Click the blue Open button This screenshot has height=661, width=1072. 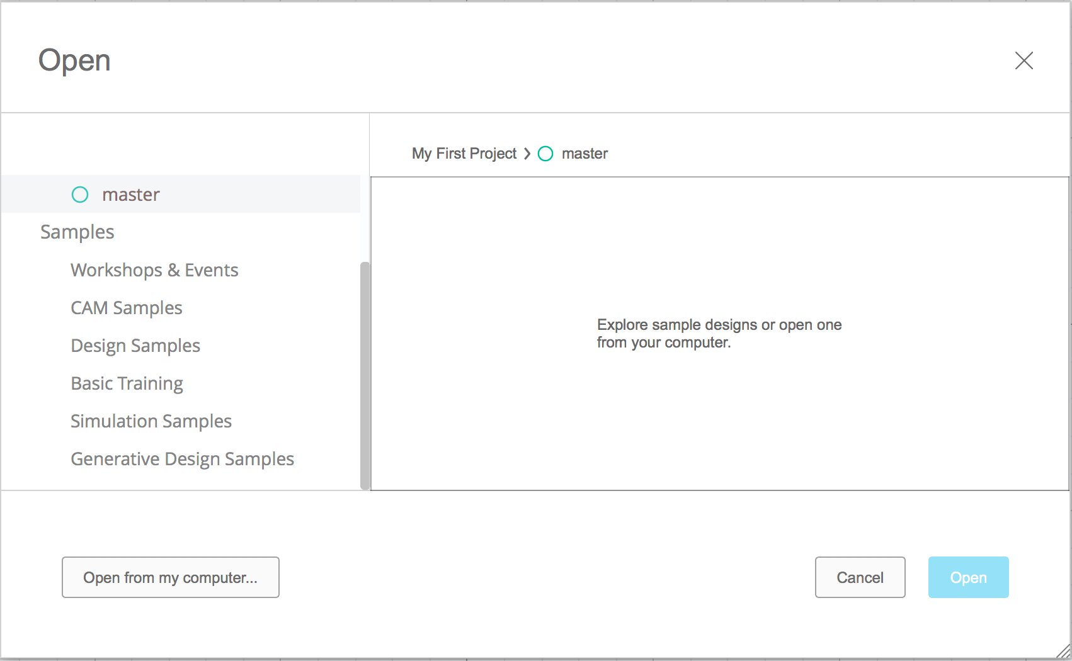tap(969, 577)
